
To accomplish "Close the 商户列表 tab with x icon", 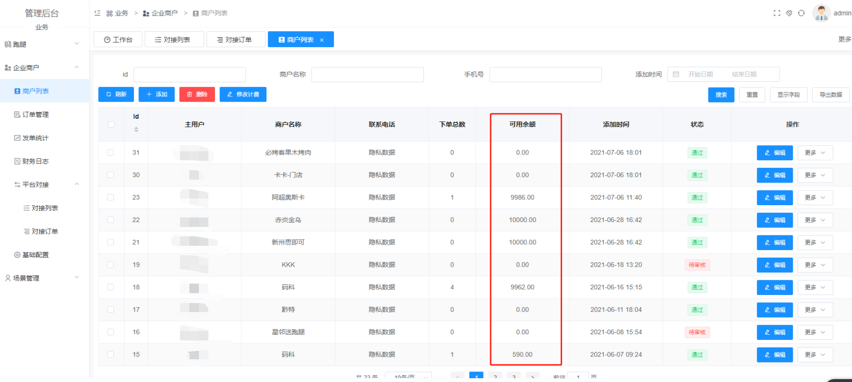I will (322, 40).
